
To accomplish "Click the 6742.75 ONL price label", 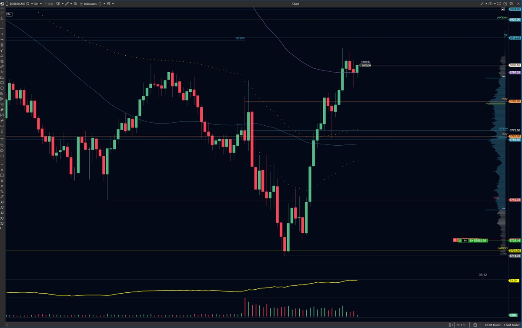I will (x=515, y=200).
